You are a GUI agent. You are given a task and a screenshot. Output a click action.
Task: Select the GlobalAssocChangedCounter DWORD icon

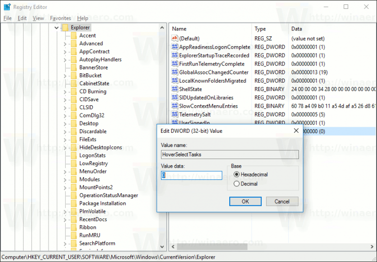[175, 72]
